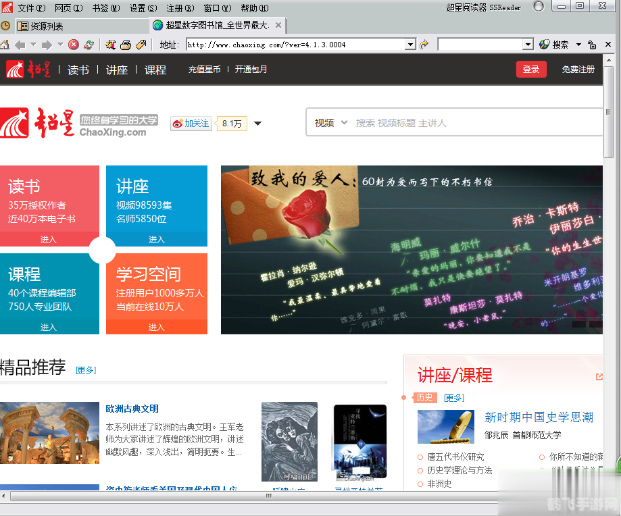Click the padlock icon in the toolbar

pyautogui.click(x=592, y=45)
